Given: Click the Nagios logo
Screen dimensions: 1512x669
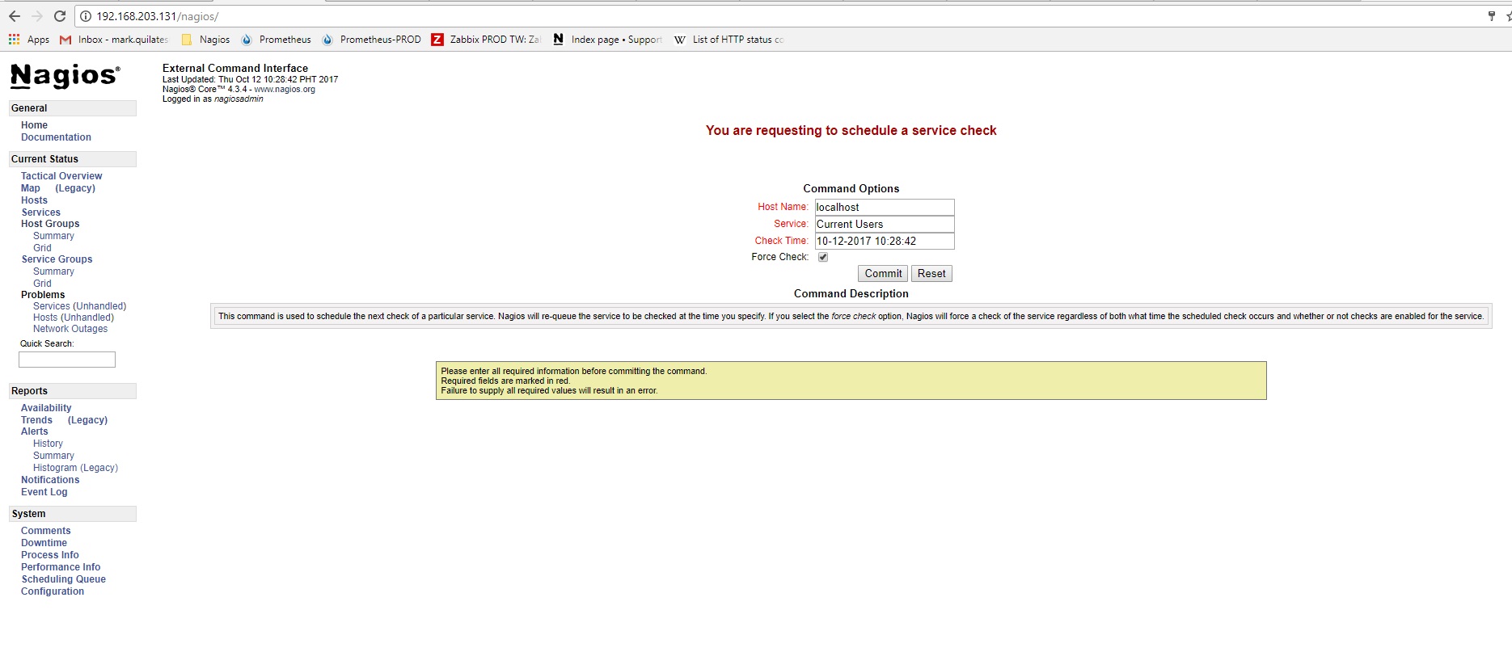Looking at the screenshot, I should coord(65,76).
